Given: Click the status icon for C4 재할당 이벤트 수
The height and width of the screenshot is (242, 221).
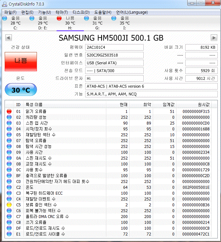Looking at the screenshot, I should (x=9, y=199).
